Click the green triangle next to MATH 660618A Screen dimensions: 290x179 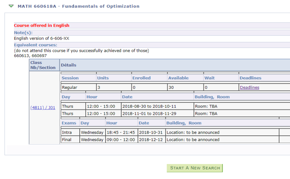tap(11, 6)
